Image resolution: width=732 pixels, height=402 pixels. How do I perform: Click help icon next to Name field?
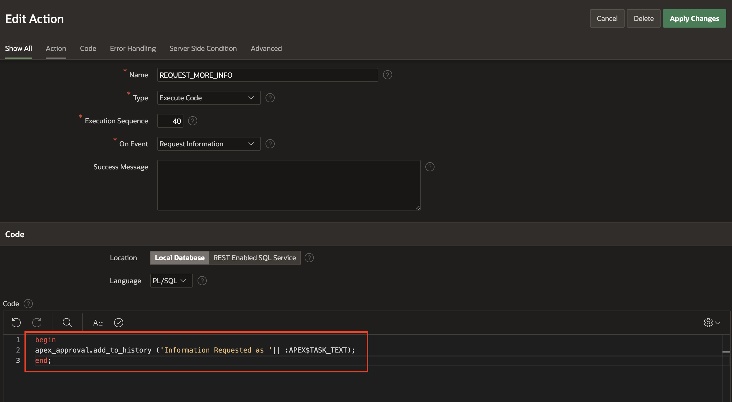pos(388,75)
